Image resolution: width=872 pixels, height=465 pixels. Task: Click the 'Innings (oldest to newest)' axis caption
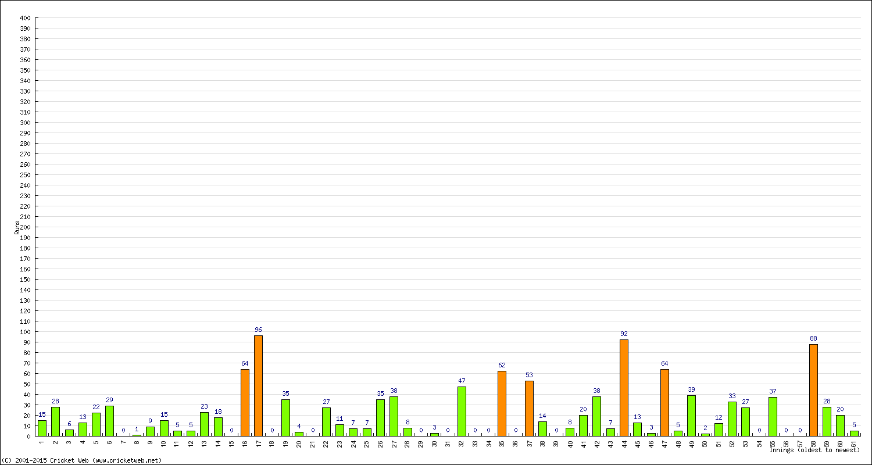pos(814,450)
